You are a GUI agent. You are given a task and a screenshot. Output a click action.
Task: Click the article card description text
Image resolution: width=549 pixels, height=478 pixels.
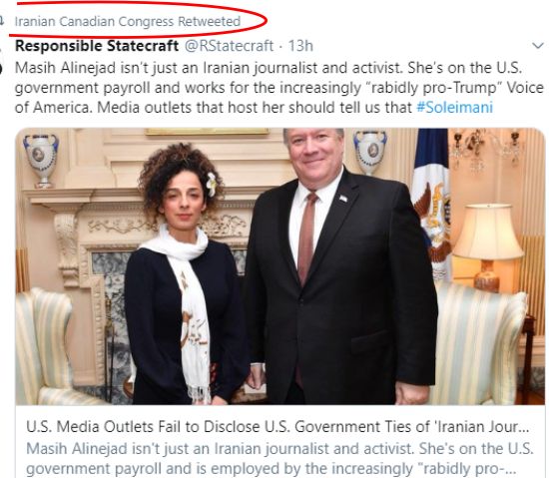279,458
